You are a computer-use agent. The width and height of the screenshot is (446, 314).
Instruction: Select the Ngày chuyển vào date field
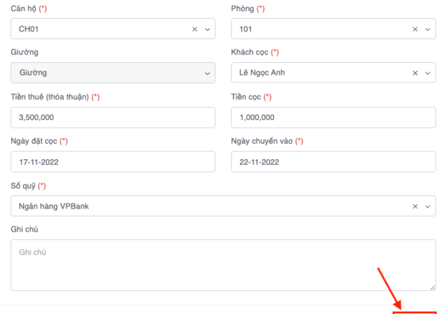click(333, 162)
